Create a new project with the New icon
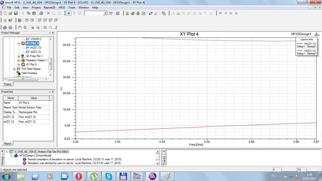The image size is (322, 181). coord(5,13)
